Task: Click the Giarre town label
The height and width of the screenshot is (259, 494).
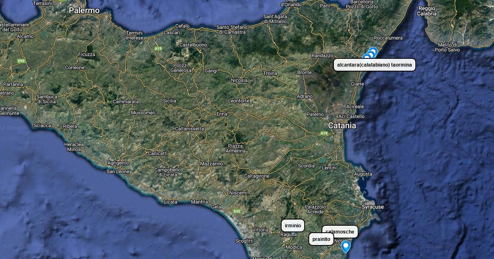Action: click(x=357, y=84)
